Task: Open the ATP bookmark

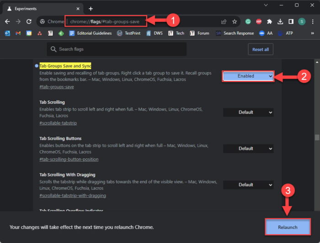Action: pos(286,33)
